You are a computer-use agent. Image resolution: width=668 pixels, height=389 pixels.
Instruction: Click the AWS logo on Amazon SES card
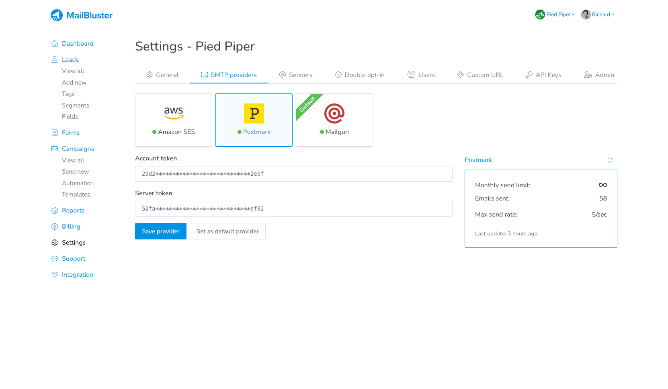pyautogui.click(x=174, y=113)
